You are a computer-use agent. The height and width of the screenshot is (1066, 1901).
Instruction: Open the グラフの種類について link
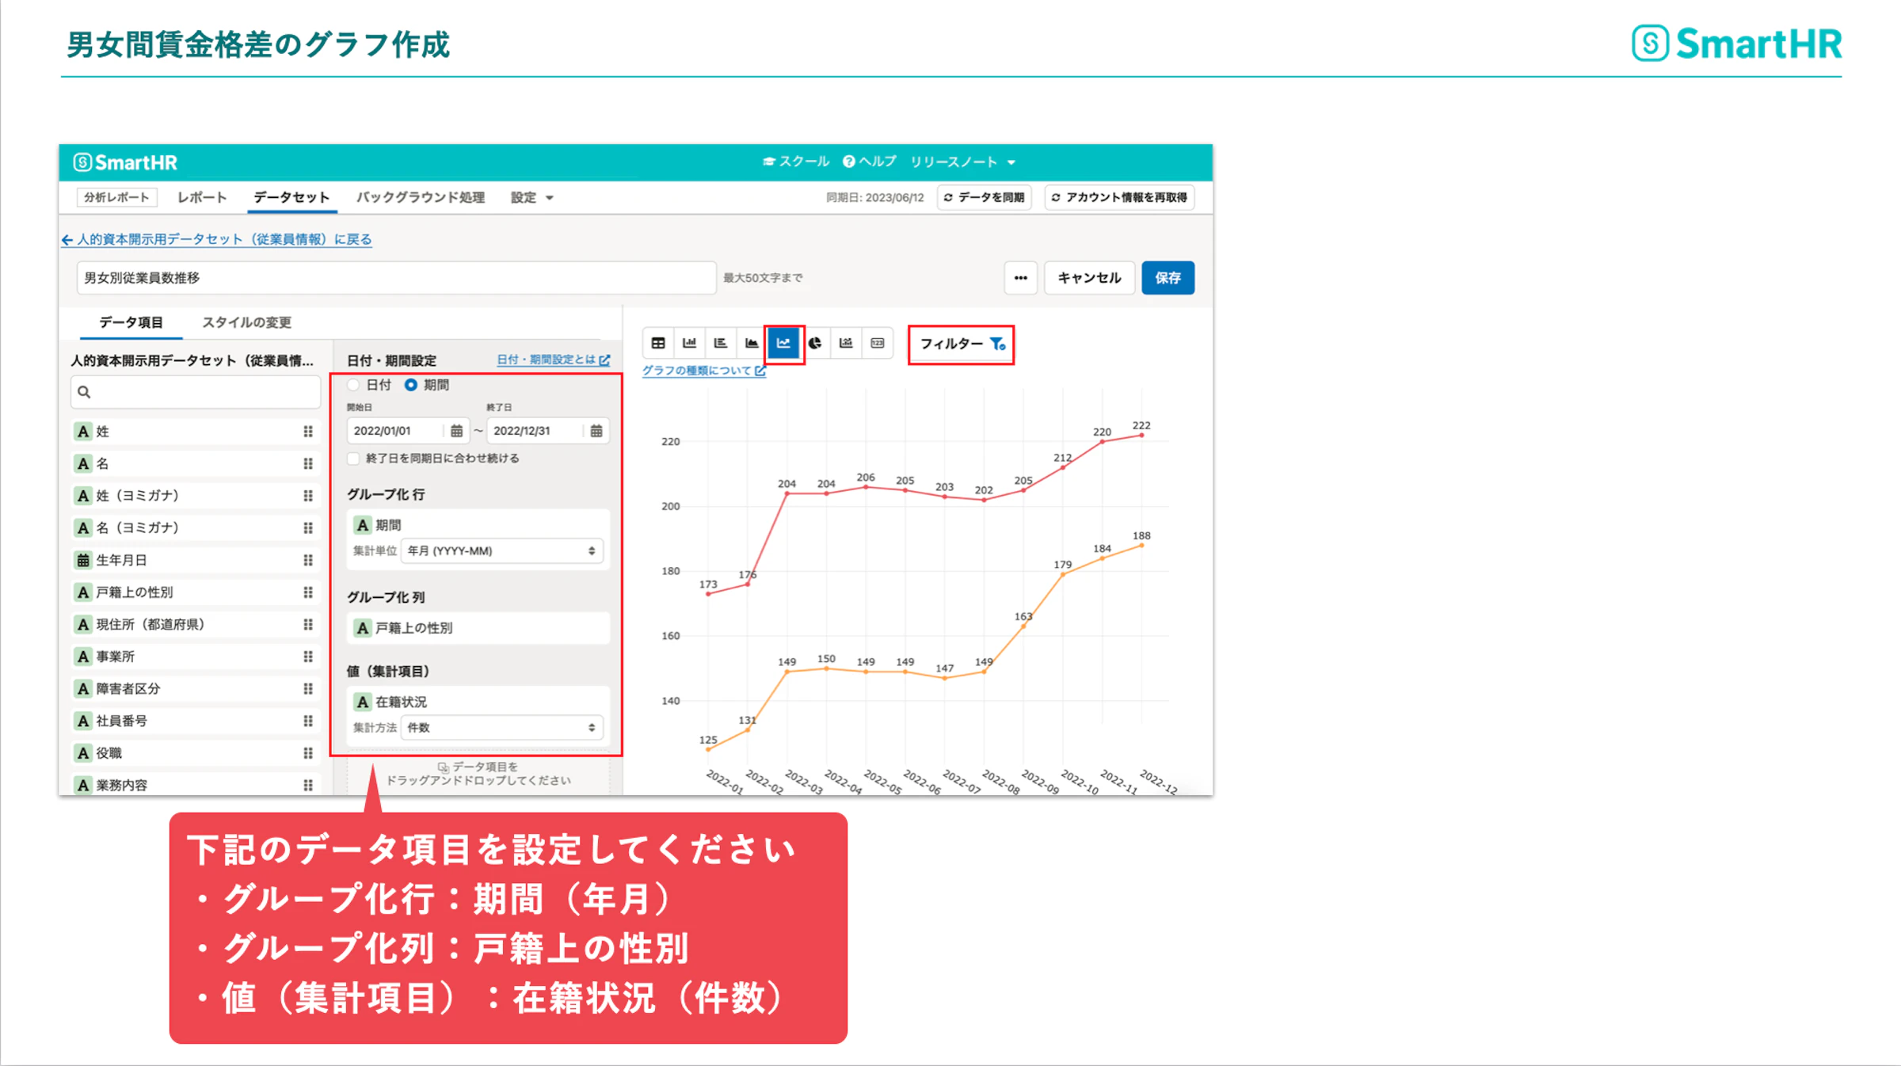(x=704, y=370)
